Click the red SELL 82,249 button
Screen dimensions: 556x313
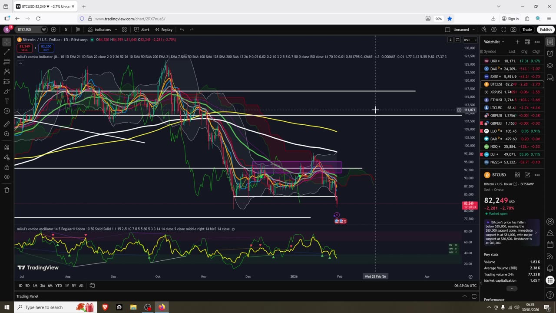pos(25,48)
